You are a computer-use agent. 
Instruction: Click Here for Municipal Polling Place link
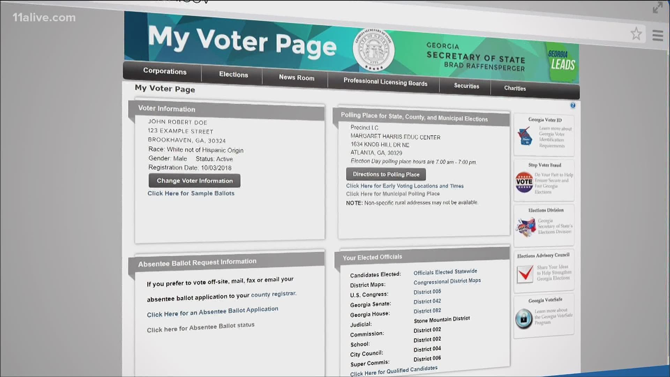[x=392, y=193]
